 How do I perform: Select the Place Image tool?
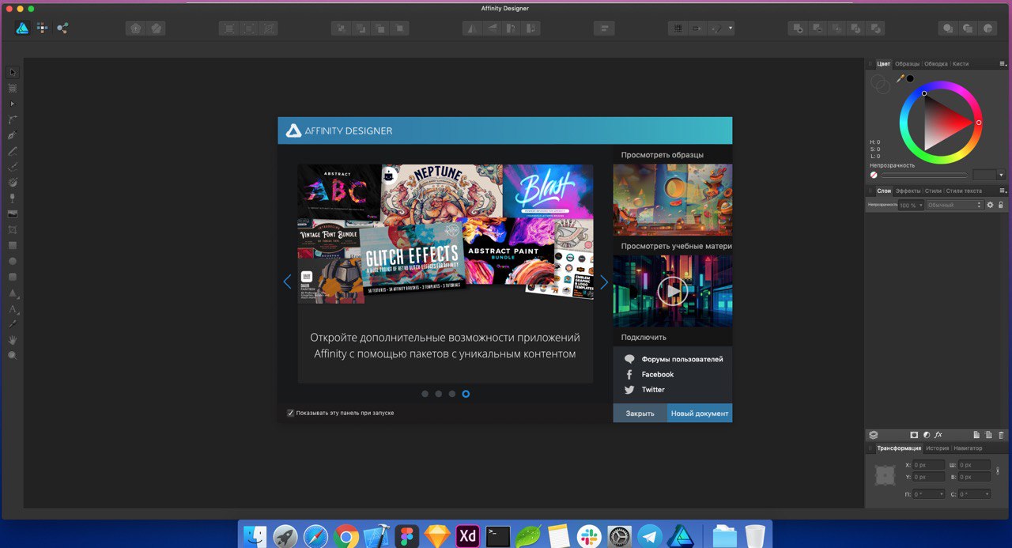[13, 214]
